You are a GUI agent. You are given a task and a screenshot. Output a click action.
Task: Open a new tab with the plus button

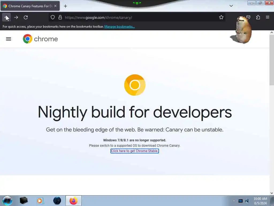pos(65,6)
